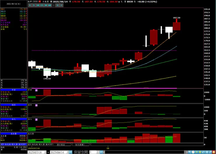Click the 法人 panel header in sidebar
This screenshot has width=216, height=154.
tap(14, 119)
